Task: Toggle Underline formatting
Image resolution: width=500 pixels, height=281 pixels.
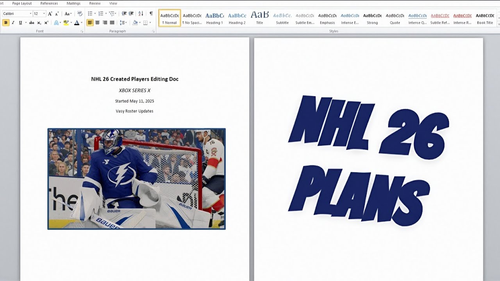Action: click(x=21, y=23)
